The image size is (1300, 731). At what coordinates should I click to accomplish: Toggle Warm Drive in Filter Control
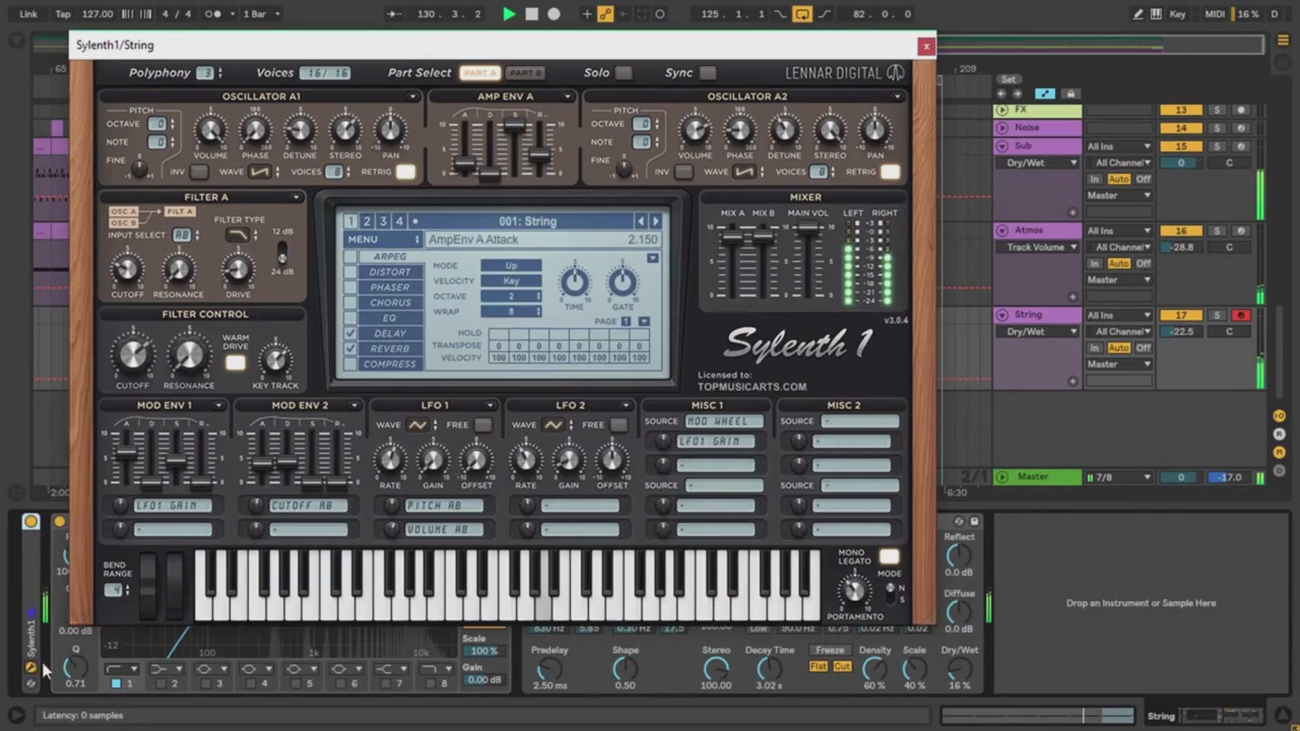[235, 363]
